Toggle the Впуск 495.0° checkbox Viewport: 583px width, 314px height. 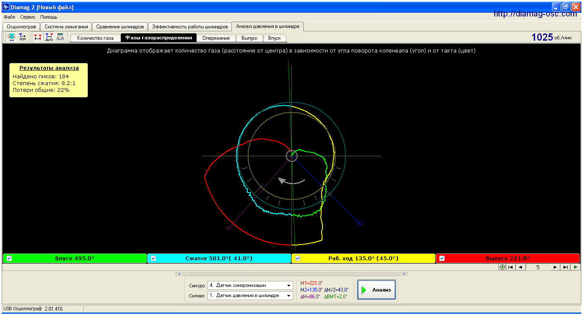click(9, 259)
